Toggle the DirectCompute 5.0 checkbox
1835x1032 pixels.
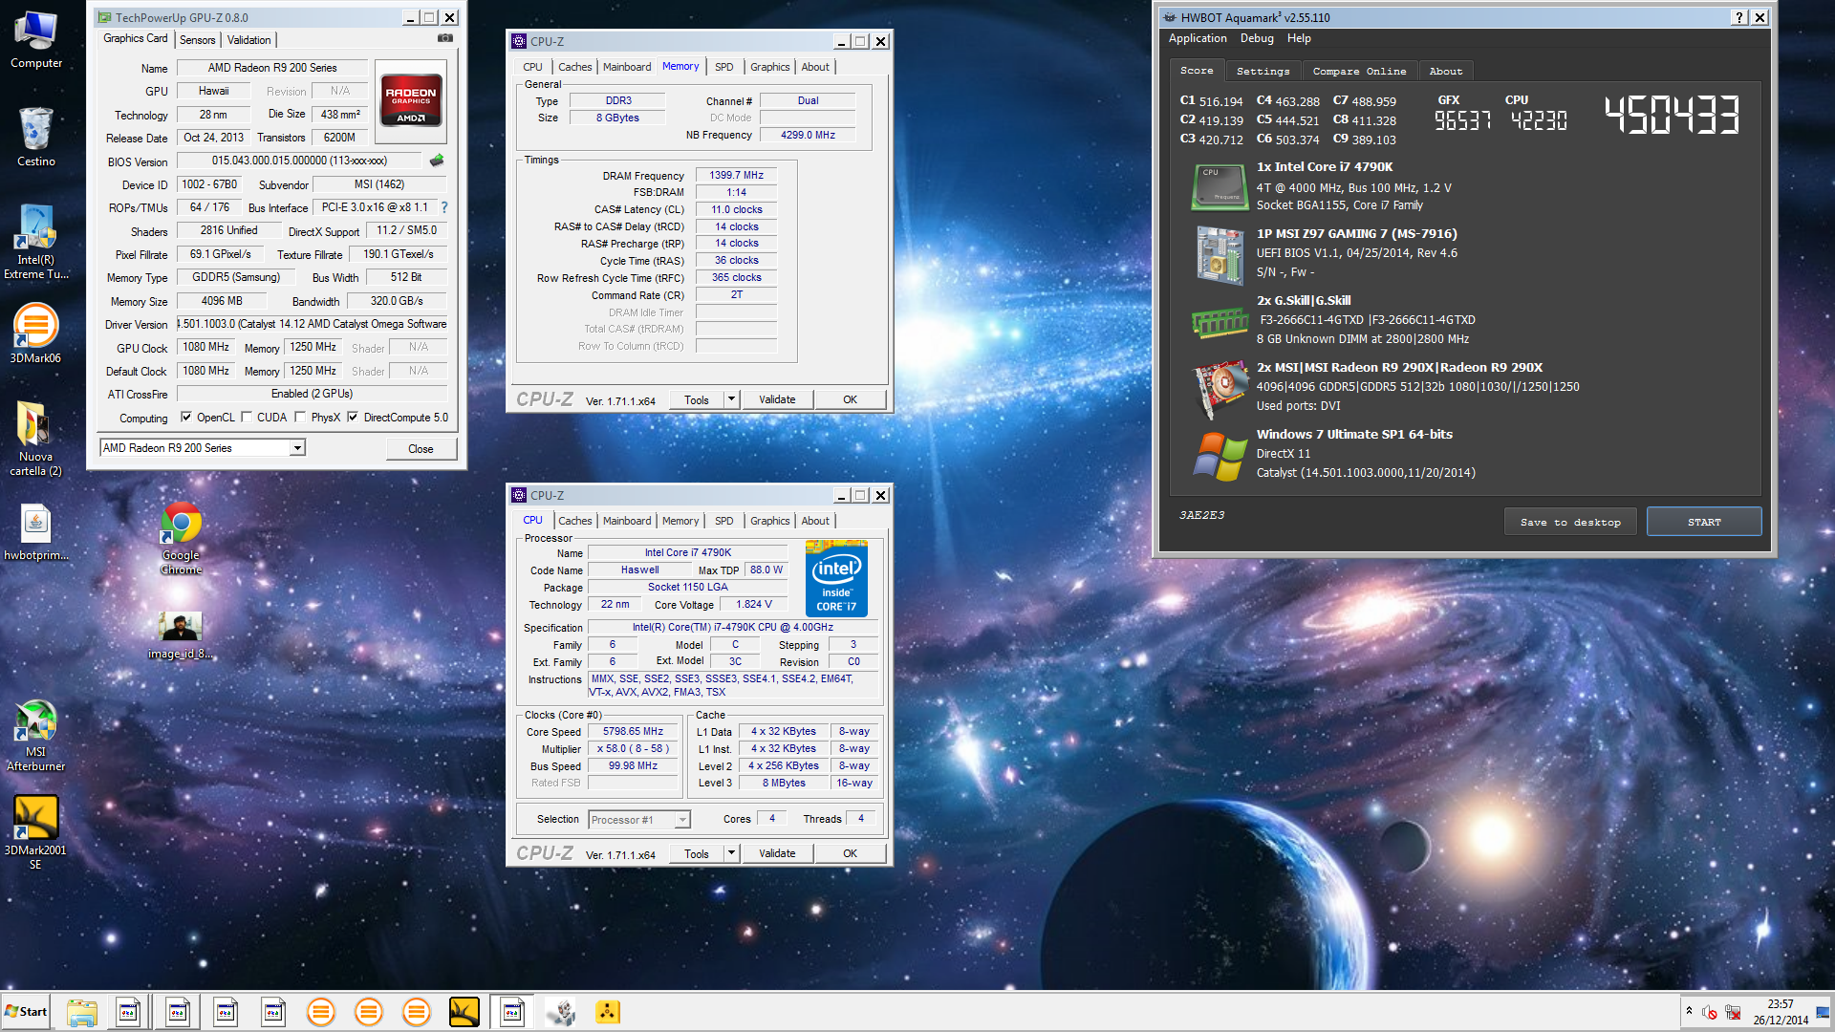[x=353, y=417]
